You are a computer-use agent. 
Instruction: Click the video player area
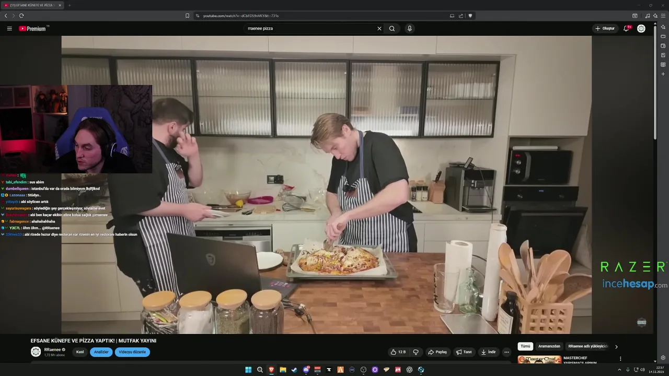(x=327, y=185)
